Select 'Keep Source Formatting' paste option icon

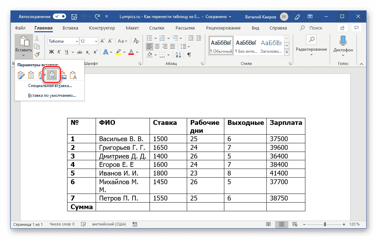pos(21,75)
